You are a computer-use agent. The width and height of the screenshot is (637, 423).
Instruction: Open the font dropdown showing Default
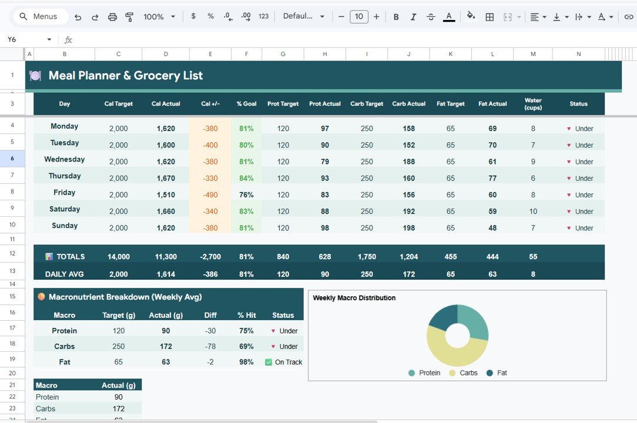coord(304,16)
